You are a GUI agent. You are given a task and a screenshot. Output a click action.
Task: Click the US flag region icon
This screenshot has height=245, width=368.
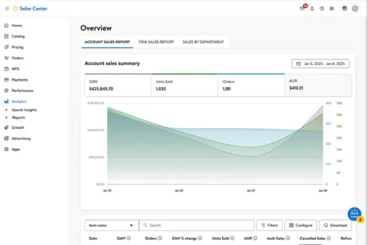[x=345, y=9]
